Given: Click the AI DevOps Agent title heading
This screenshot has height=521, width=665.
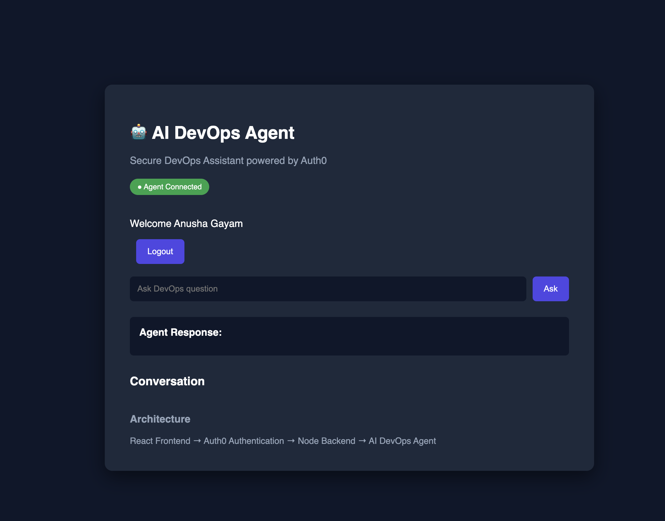Looking at the screenshot, I should pyautogui.click(x=223, y=133).
